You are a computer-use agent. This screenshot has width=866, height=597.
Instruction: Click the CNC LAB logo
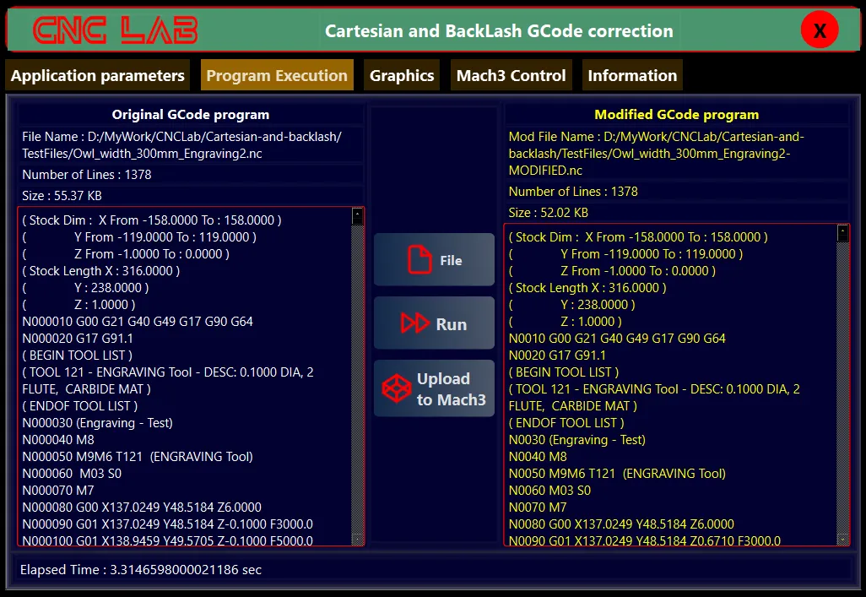tap(116, 31)
